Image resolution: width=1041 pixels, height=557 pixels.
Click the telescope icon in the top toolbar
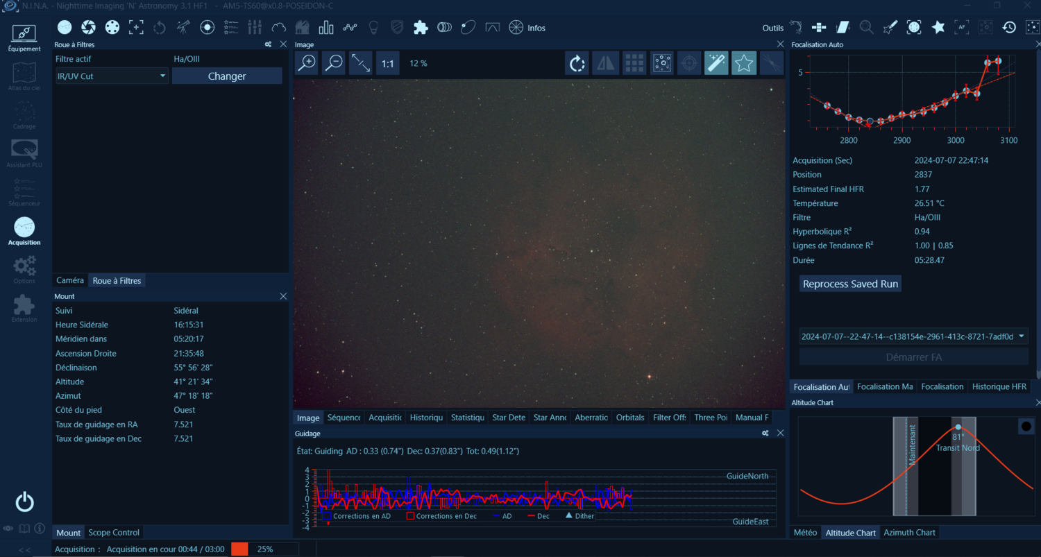click(182, 27)
